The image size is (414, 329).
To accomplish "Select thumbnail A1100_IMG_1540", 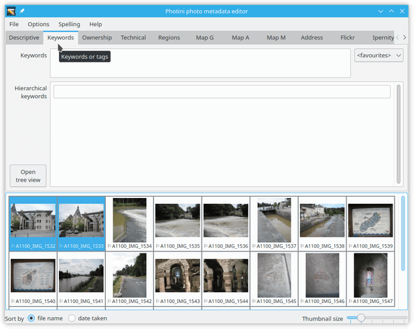I will [33, 279].
